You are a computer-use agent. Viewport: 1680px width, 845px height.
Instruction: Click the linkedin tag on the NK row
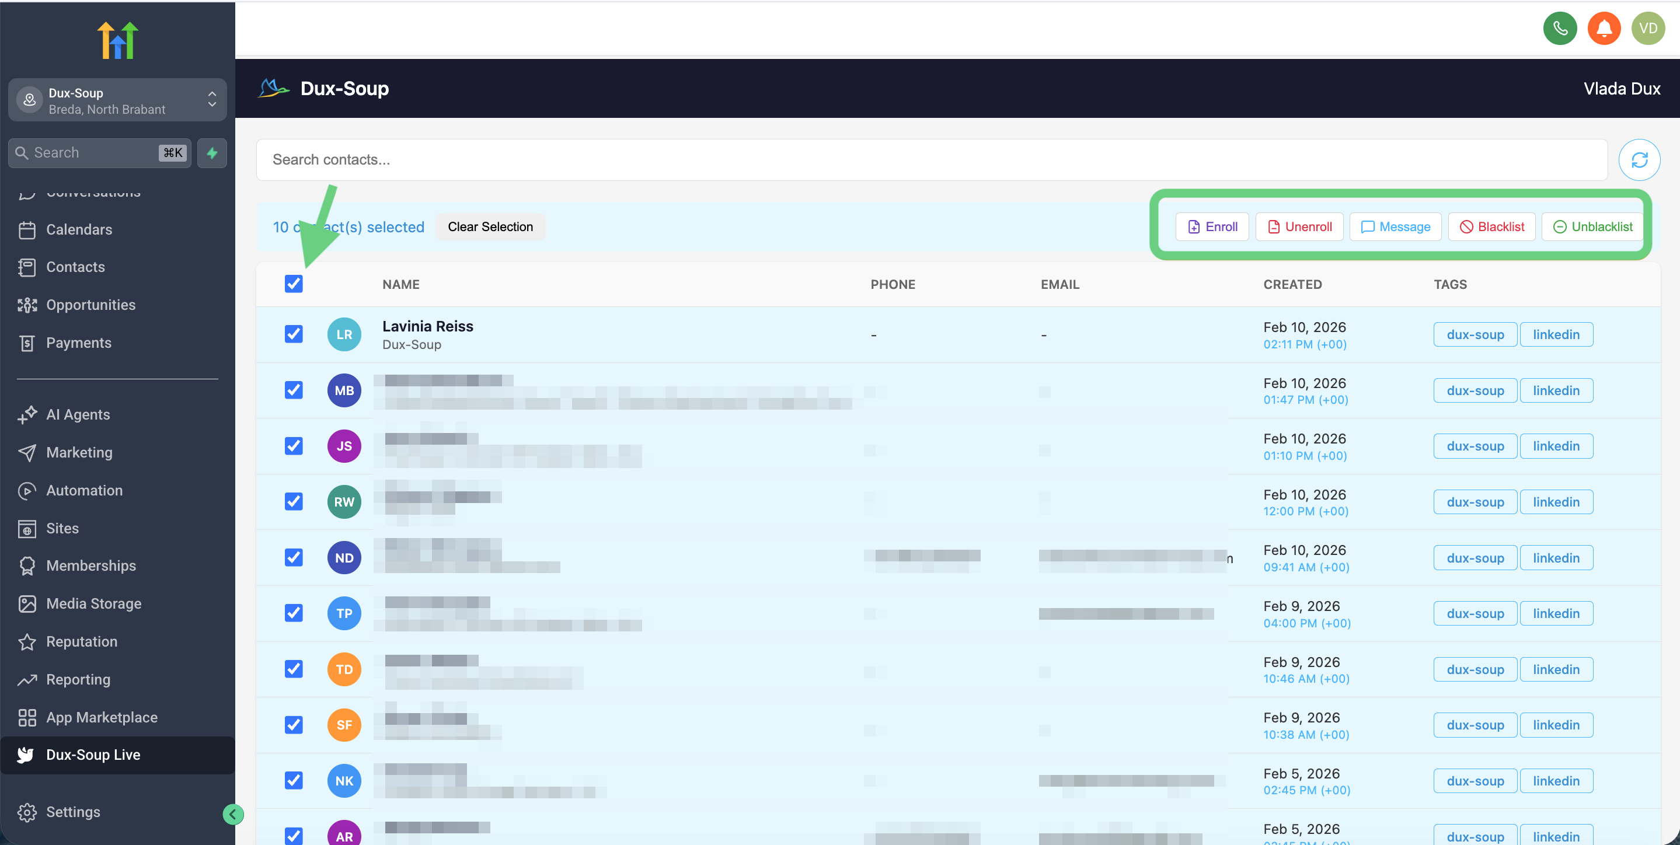(1556, 780)
